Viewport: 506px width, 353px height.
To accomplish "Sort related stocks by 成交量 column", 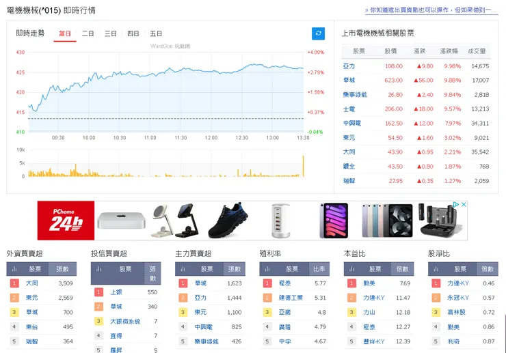I will pyautogui.click(x=477, y=51).
